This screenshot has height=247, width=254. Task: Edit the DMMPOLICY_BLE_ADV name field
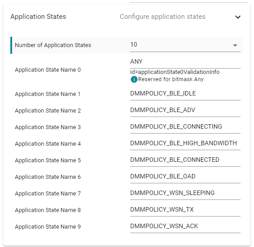pyautogui.click(x=185, y=110)
